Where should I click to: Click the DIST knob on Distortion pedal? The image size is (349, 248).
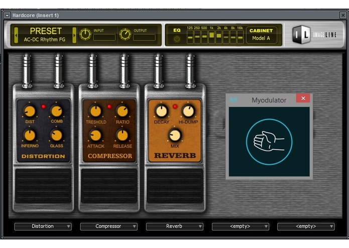[x=30, y=111]
